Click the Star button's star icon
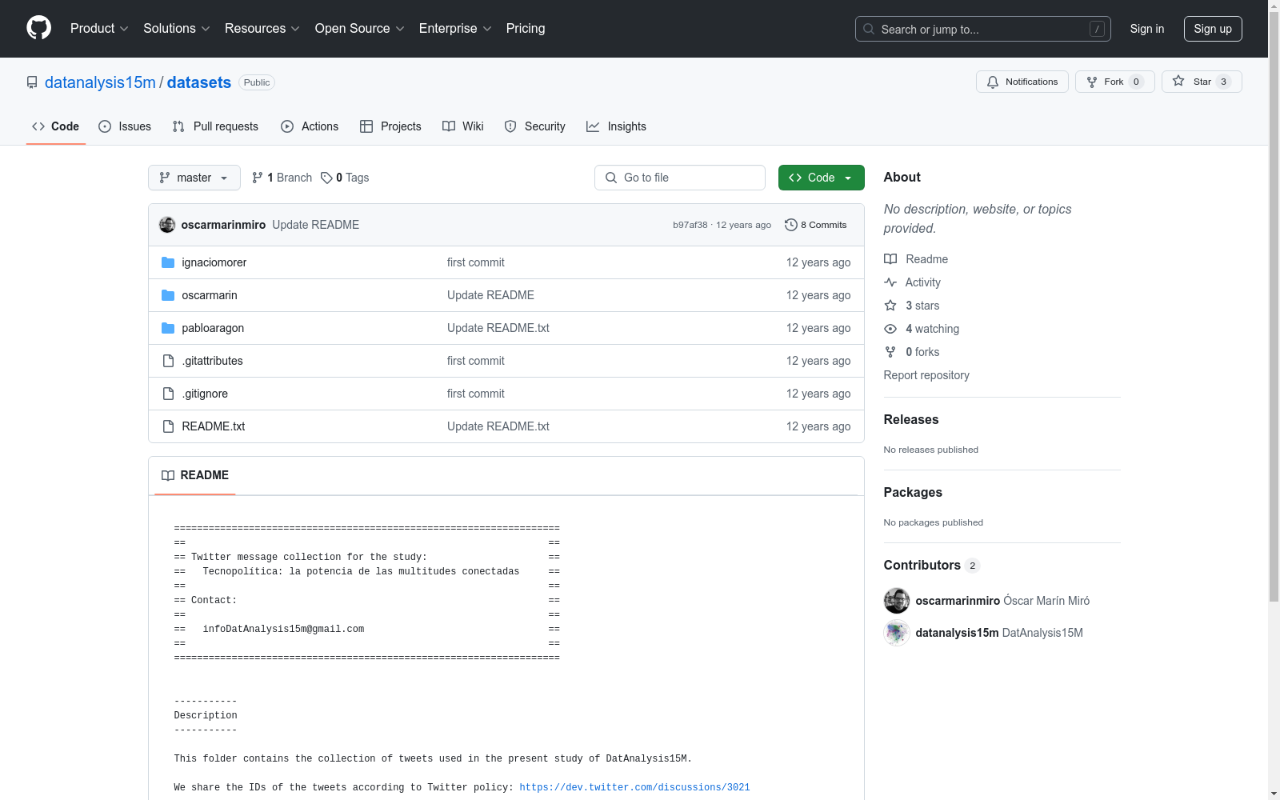 [1178, 81]
